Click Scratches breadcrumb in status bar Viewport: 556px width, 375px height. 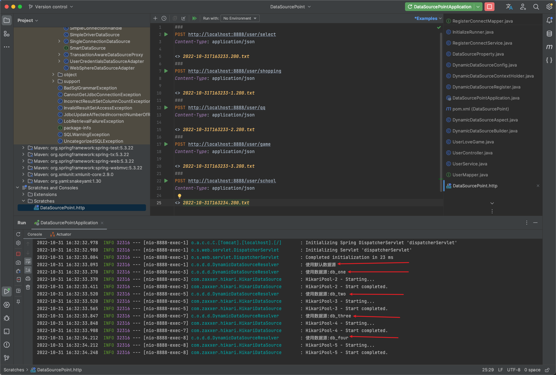pyautogui.click(x=14, y=370)
